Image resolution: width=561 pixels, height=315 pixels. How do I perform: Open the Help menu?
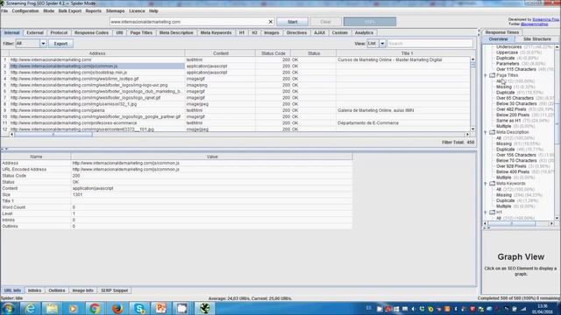click(x=153, y=11)
